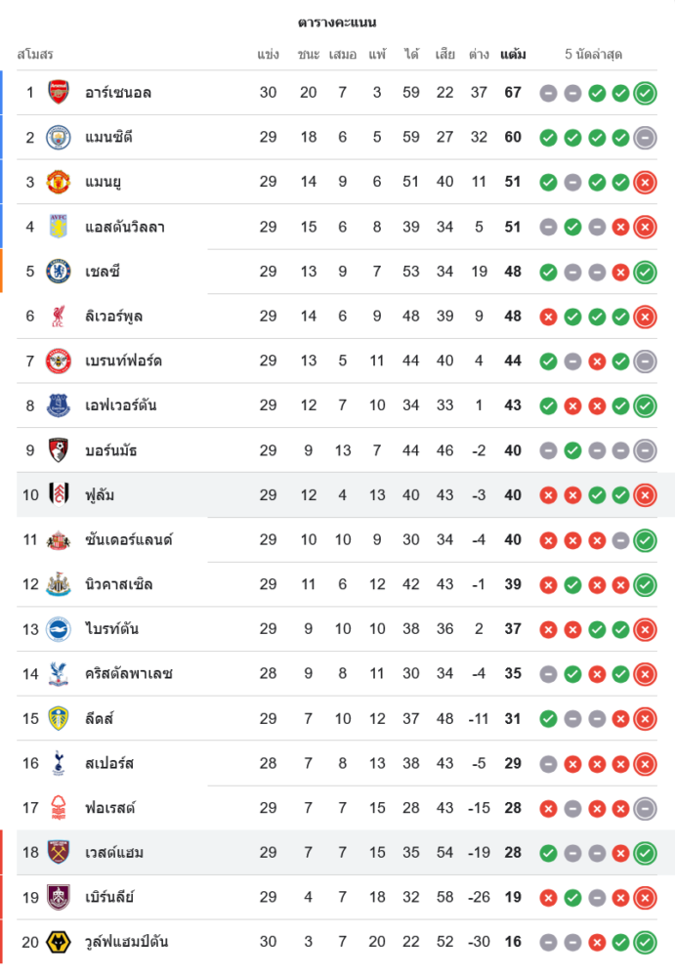Select the เบิร์นลีย์ table row name
Image resolution: width=675 pixels, height=977 pixels.
109,897
